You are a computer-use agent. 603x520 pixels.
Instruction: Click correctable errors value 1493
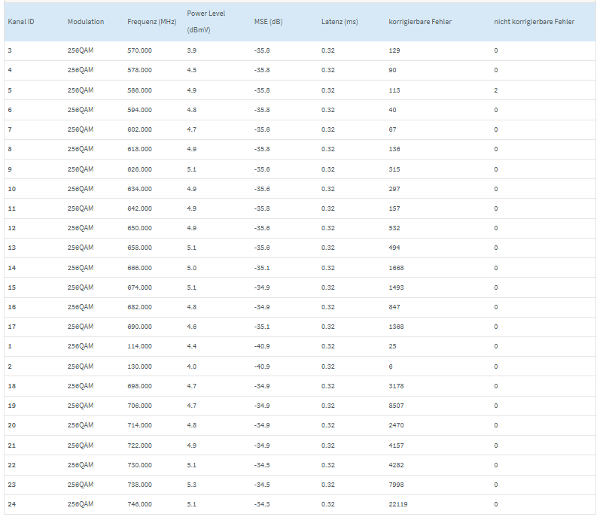point(396,287)
